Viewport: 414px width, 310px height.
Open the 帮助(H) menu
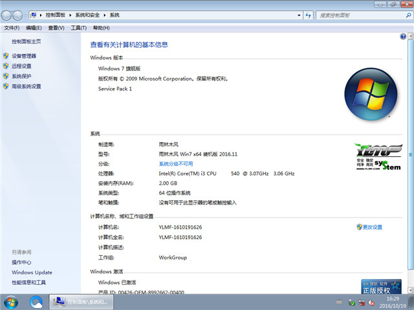[x=101, y=28]
